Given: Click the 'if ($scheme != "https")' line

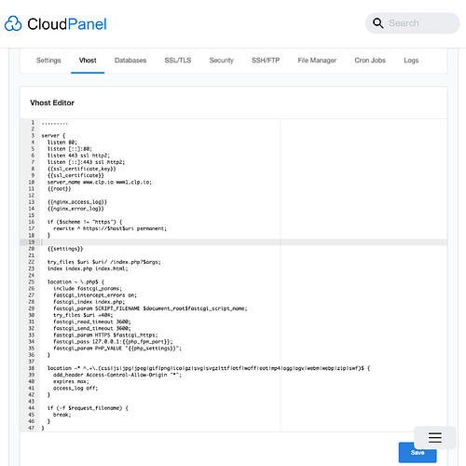Looking at the screenshot, I should [x=85, y=222].
